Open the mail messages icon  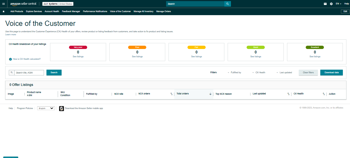point(325,4)
